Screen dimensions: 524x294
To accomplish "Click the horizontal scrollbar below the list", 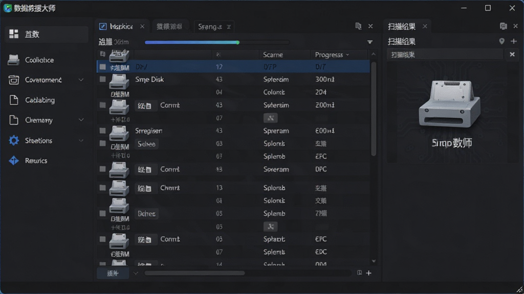I will (x=195, y=273).
